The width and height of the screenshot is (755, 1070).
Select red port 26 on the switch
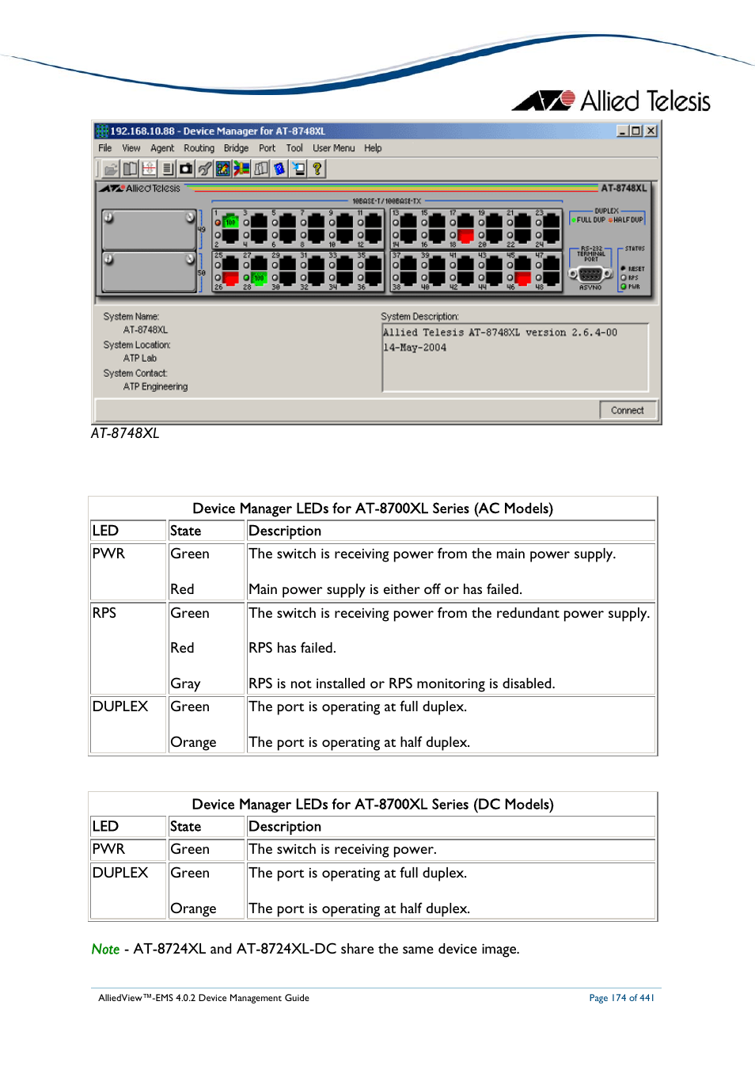[230, 278]
